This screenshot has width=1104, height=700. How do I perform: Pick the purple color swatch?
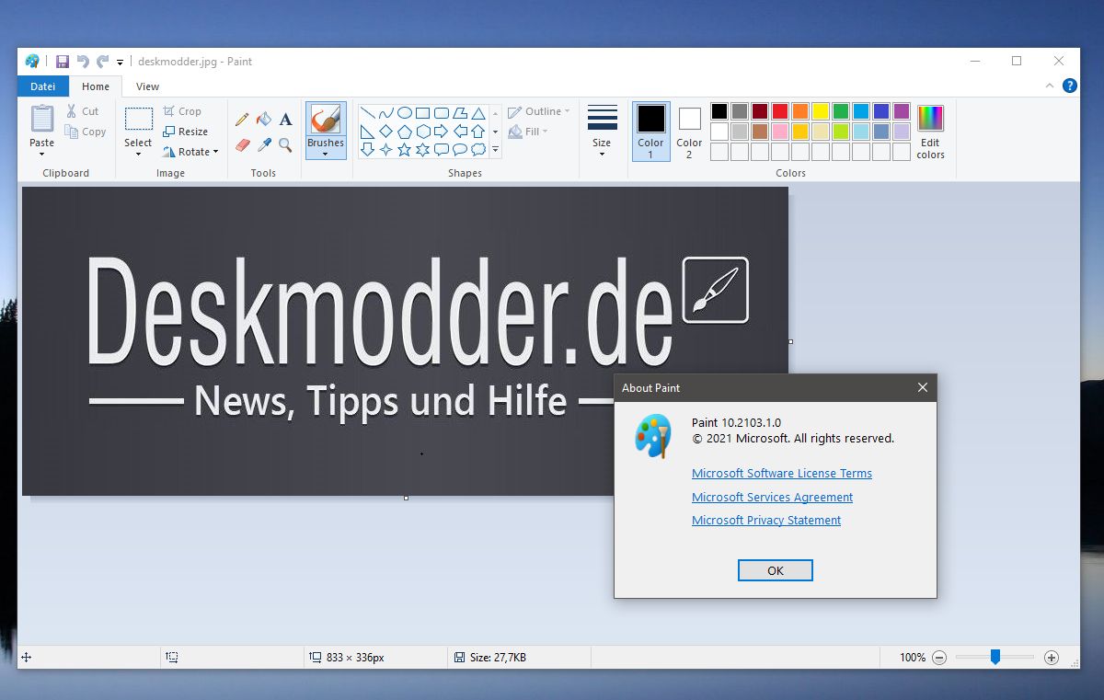[902, 111]
